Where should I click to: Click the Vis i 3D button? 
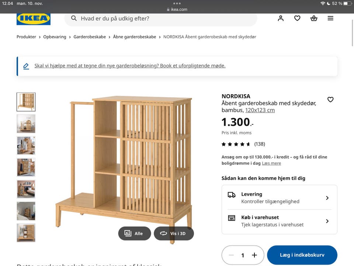(x=174, y=233)
